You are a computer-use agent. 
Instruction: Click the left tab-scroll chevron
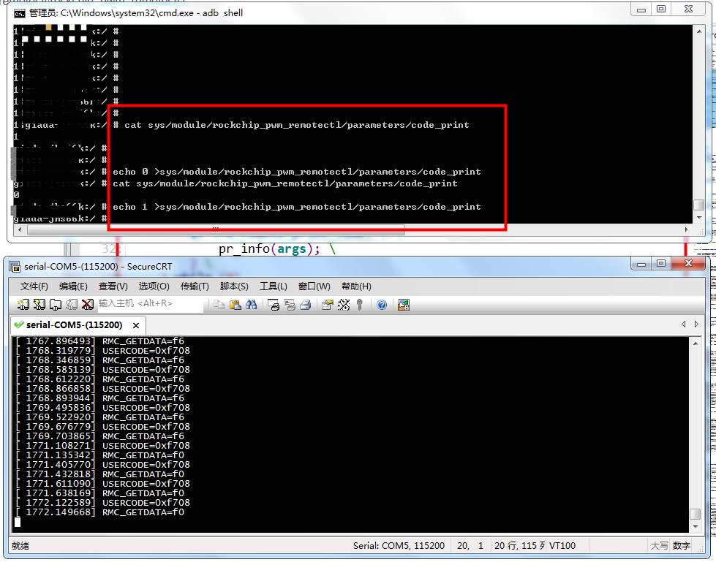pos(683,324)
